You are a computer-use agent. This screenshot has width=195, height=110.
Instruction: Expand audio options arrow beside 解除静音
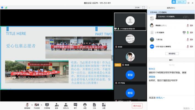click(32, 105)
